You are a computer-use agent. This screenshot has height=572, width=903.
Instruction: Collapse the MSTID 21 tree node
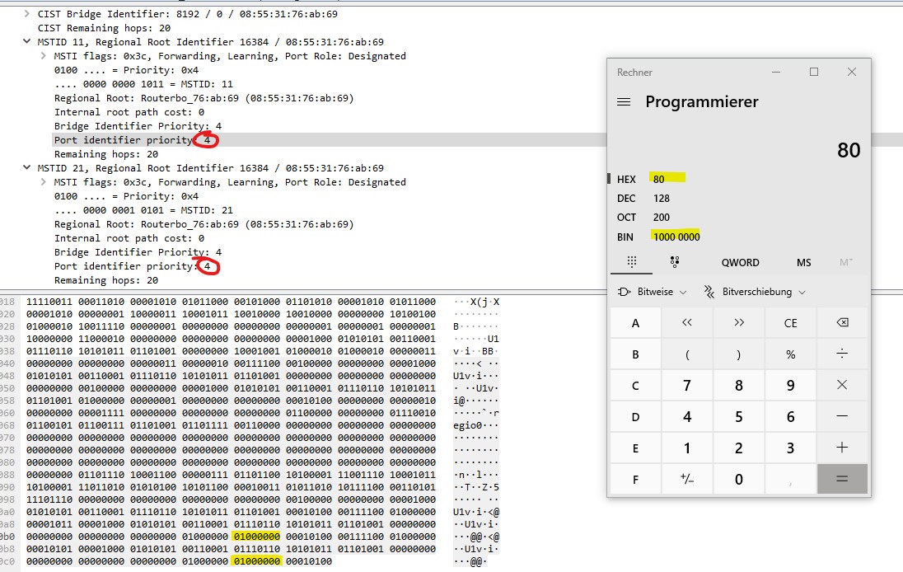[x=26, y=167]
